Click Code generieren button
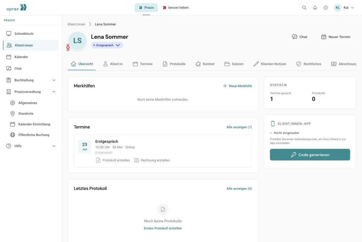 coord(310,155)
